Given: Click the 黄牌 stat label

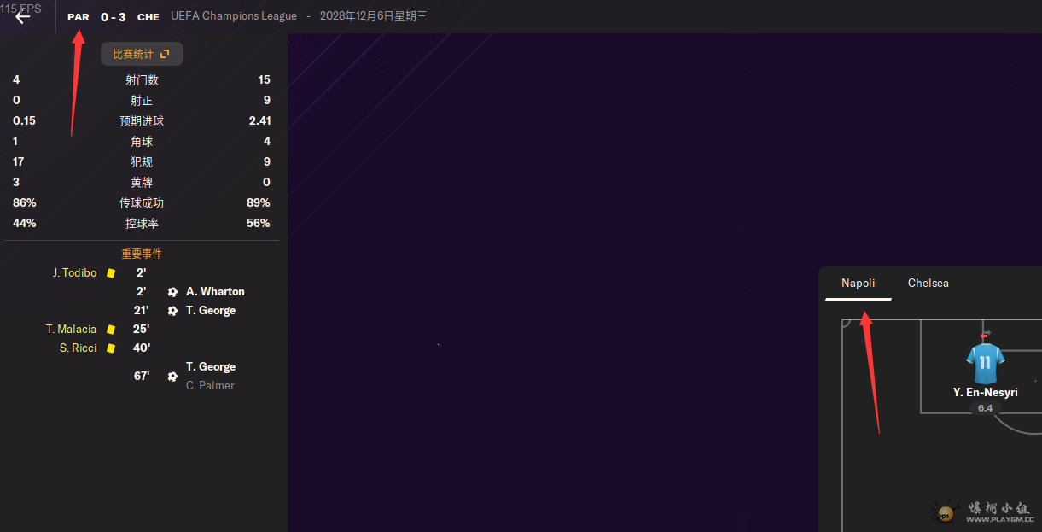Looking at the screenshot, I should (142, 183).
